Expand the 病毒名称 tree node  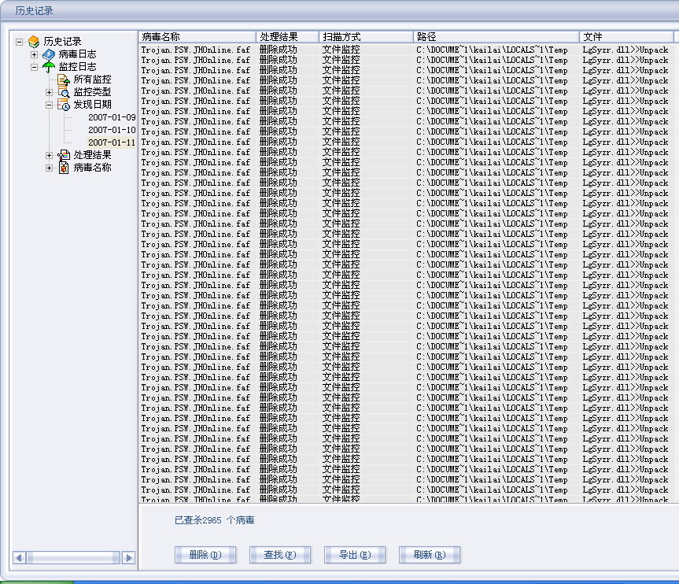(49, 168)
